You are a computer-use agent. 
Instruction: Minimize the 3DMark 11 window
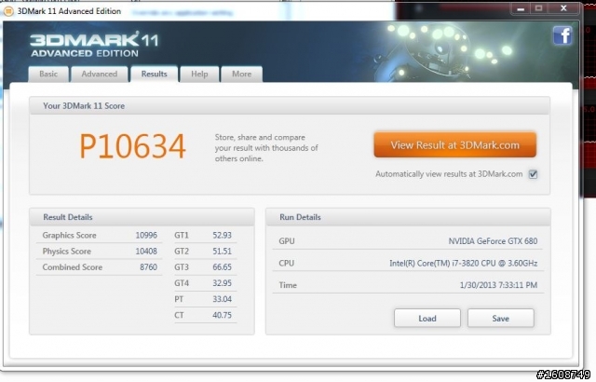coord(521,8)
